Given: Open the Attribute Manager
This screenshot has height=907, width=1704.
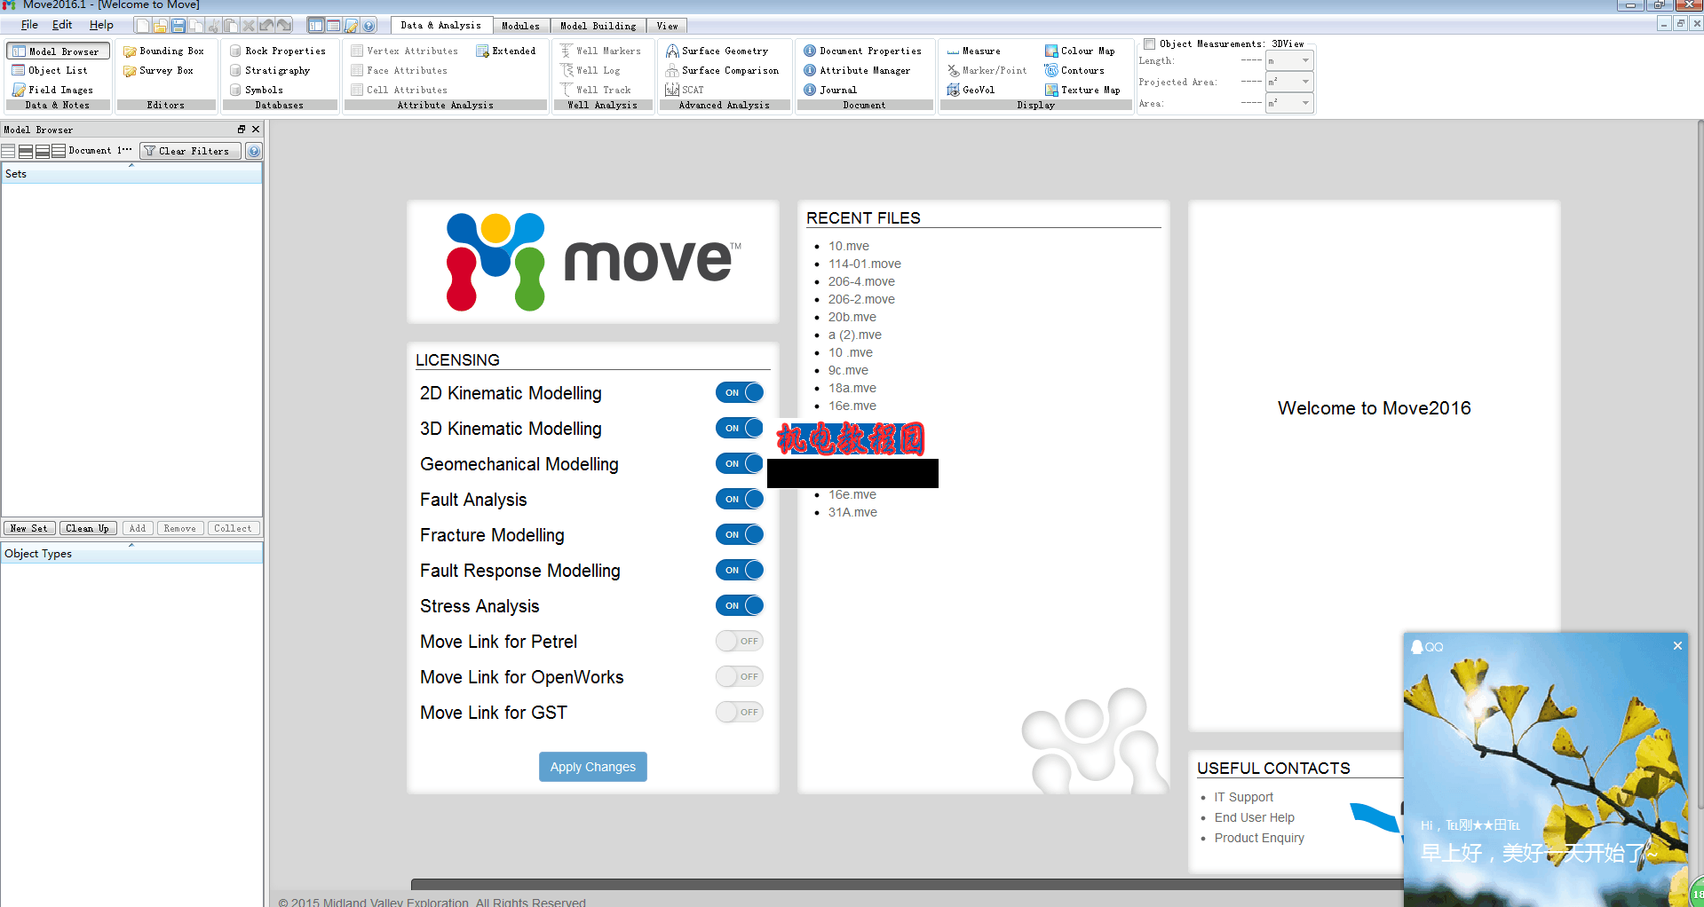Looking at the screenshot, I should (857, 71).
